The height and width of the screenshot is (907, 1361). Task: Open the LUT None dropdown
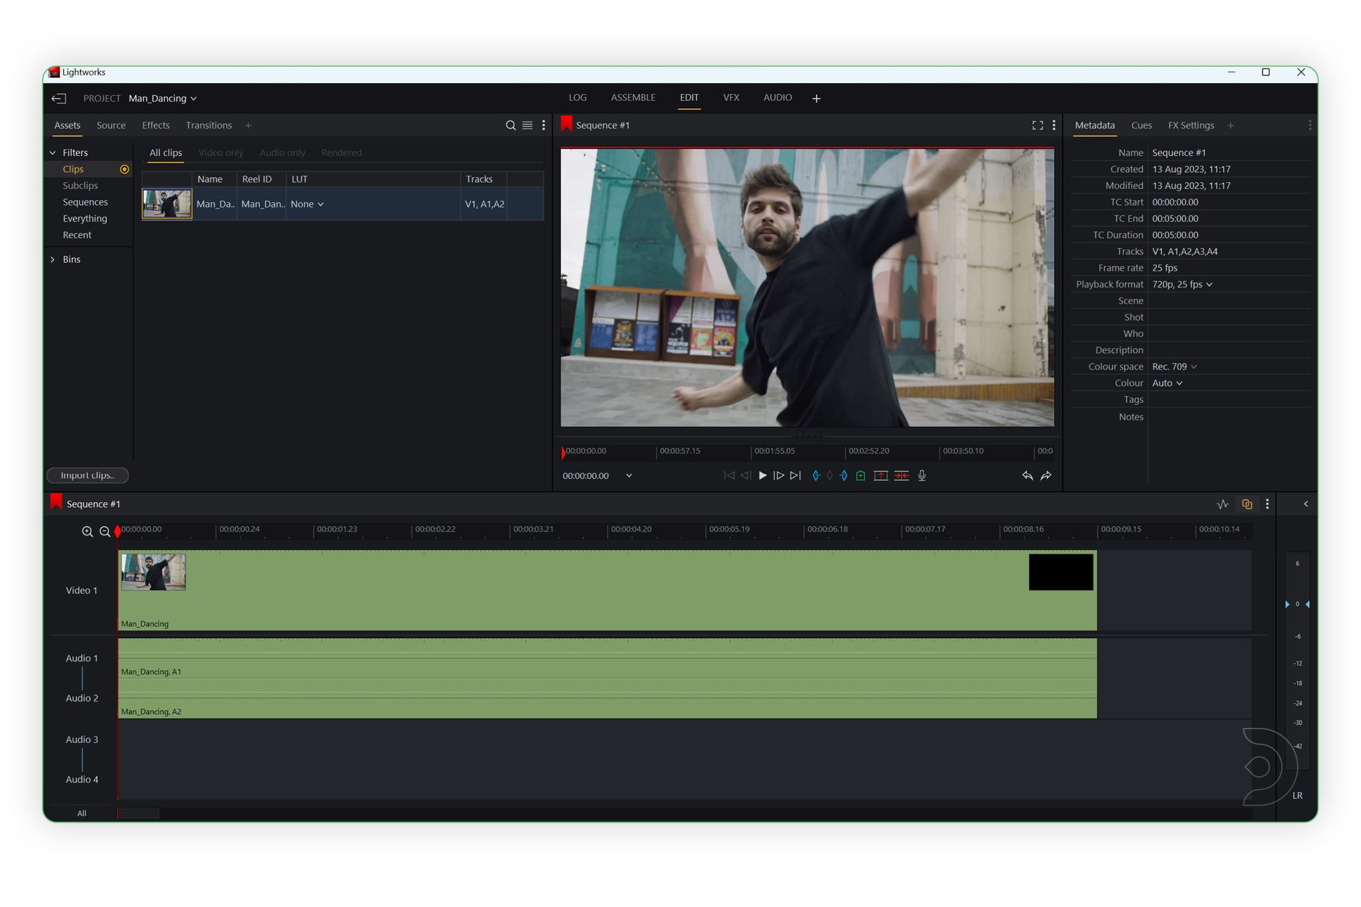(x=307, y=204)
